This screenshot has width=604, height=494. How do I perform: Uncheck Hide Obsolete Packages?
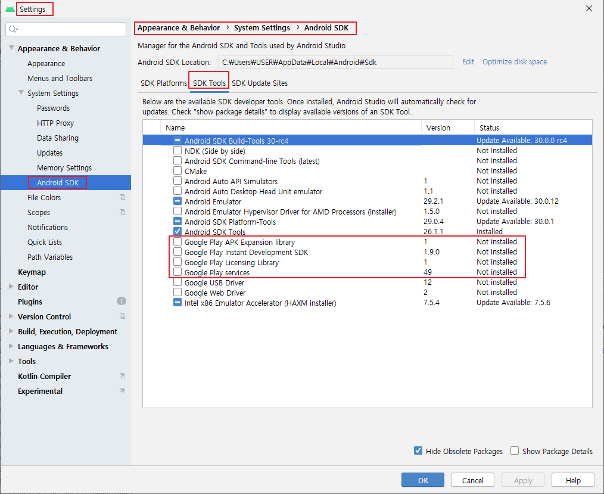(418, 450)
